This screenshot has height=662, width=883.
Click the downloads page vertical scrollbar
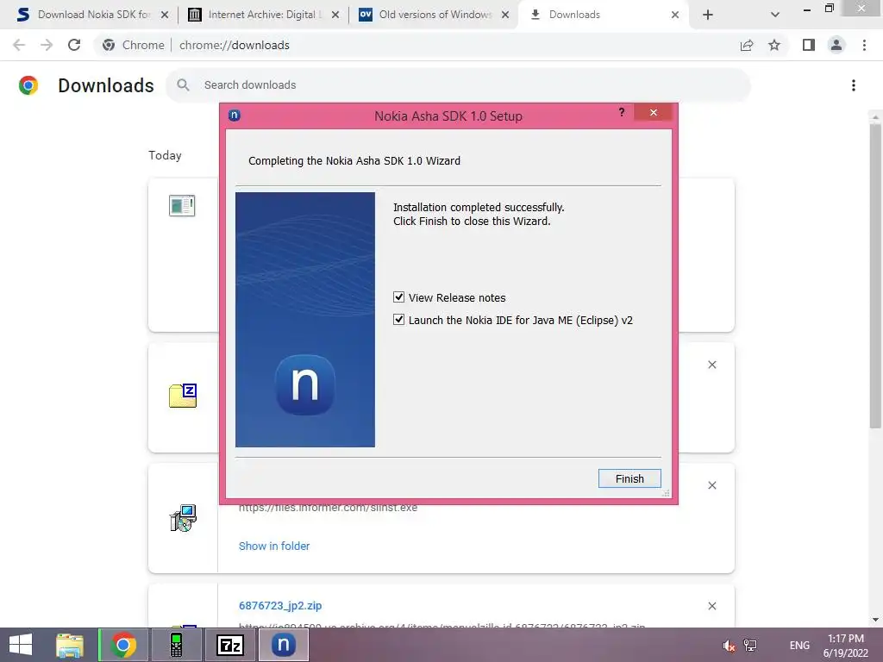[x=875, y=276]
